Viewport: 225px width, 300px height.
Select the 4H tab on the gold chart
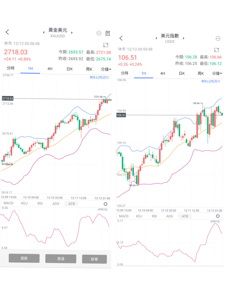coord(50,69)
